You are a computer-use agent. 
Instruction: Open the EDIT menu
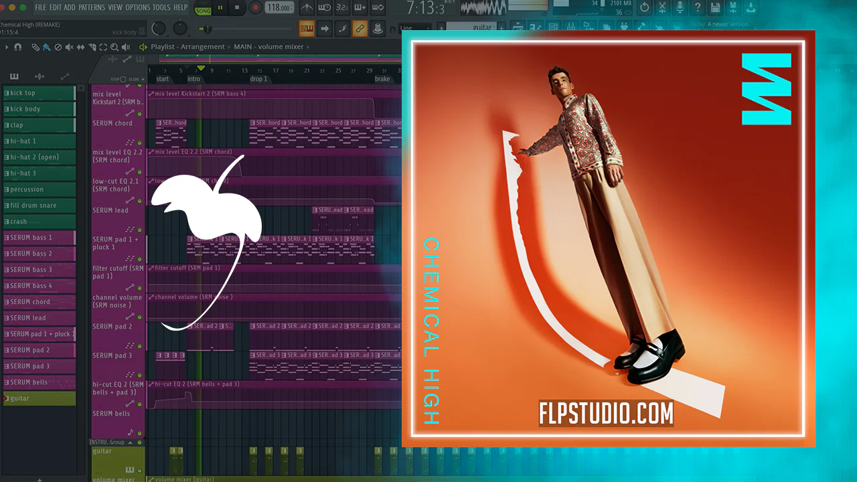[56, 7]
